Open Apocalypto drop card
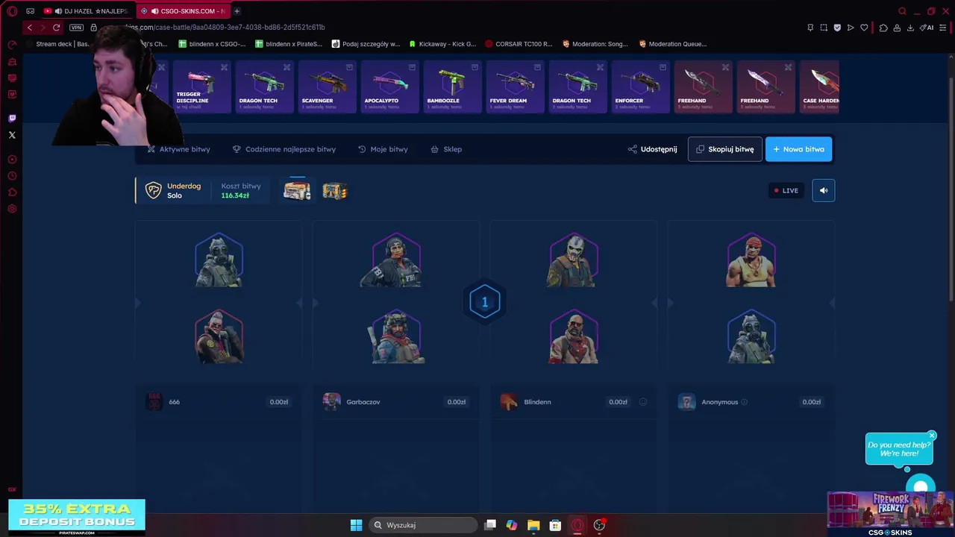The height and width of the screenshot is (537, 955). point(389,87)
